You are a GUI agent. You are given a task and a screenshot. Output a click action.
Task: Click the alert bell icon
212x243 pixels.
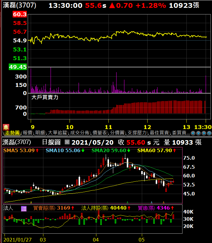click(6, 127)
